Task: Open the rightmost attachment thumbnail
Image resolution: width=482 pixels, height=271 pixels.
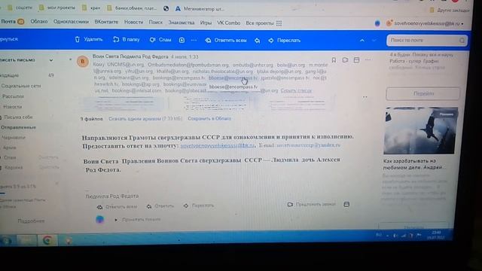Action: [297, 104]
